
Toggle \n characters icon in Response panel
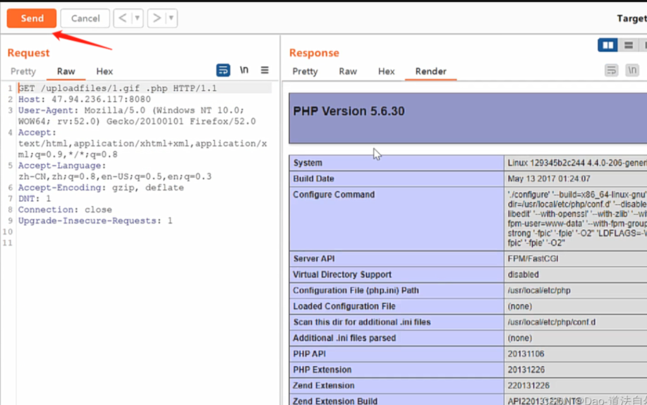632,71
